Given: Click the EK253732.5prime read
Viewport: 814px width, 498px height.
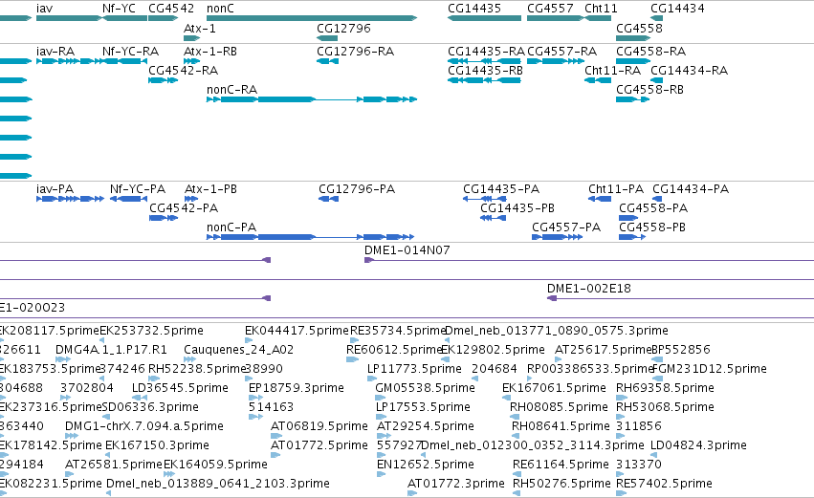Looking at the screenshot, I should (x=151, y=331).
